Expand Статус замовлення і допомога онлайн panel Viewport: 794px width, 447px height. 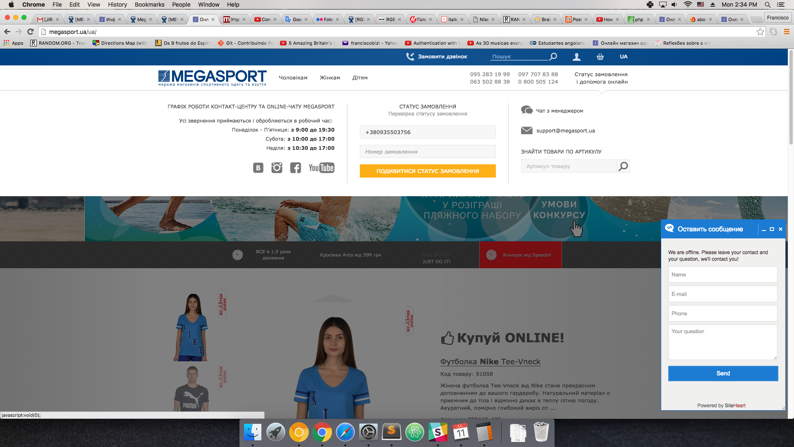point(601,78)
